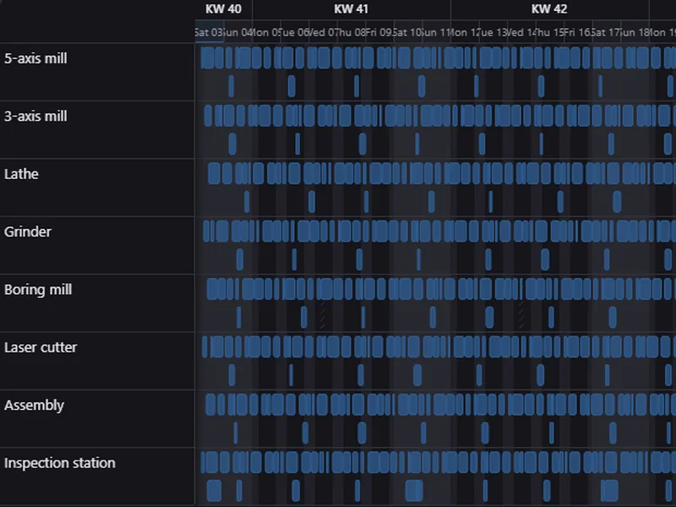The width and height of the screenshot is (676, 507).
Task: Choose the Grinder resource row label
Action: pyautogui.click(x=28, y=232)
